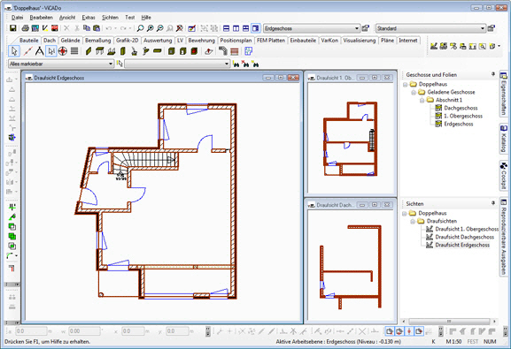Switch to the Bemaßung tab
511x349 pixels.
97,41
